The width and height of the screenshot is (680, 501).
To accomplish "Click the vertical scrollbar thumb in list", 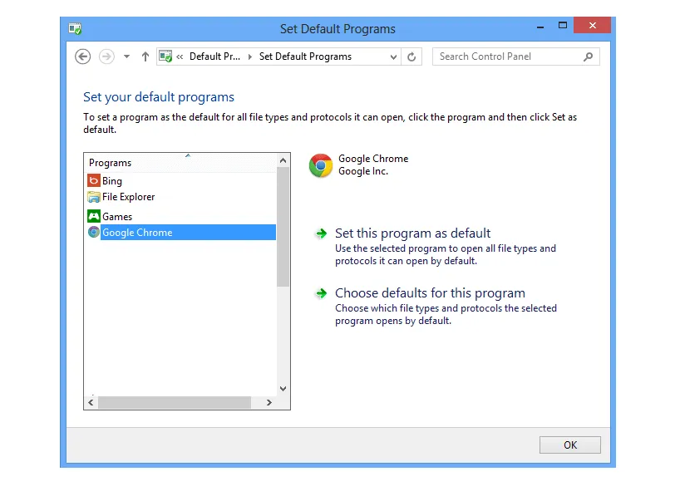I will pyautogui.click(x=283, y=227).
